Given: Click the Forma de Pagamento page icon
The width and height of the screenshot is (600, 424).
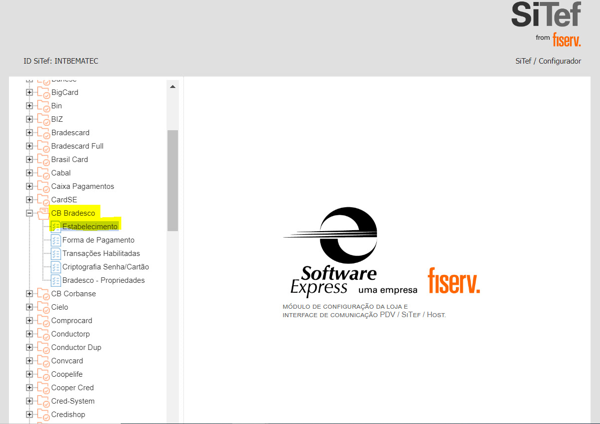Looking at the screenshot, I should [x=56, y=240].
